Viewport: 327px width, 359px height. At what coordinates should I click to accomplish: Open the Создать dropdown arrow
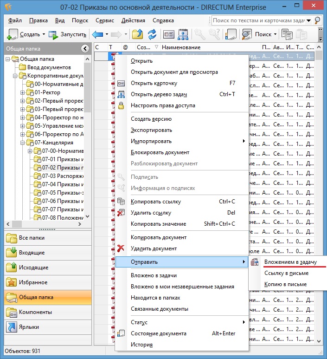pos(44,34)
